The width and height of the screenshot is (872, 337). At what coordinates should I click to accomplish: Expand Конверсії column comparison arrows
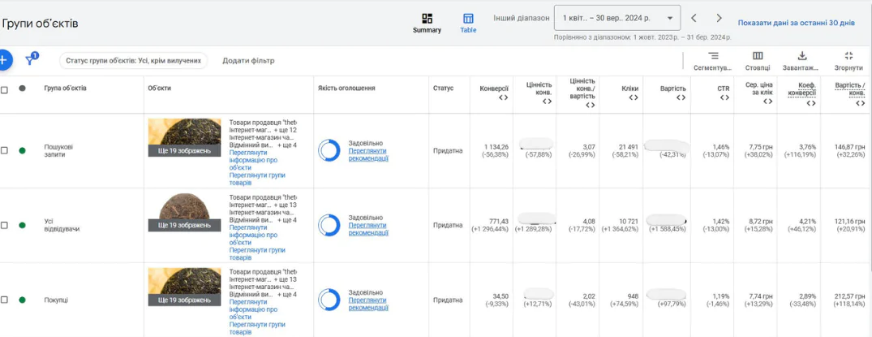click(x=503, y=97)
